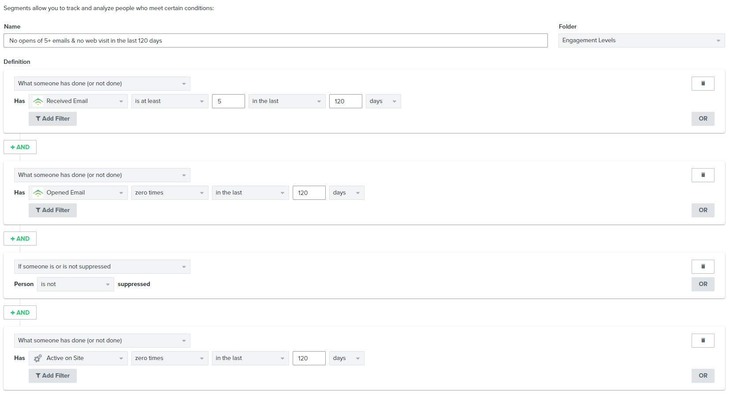Add Filter to the Opened Email condition
Image resolution: width=733 pixels, height=393 pixels.
pos(52,210)
